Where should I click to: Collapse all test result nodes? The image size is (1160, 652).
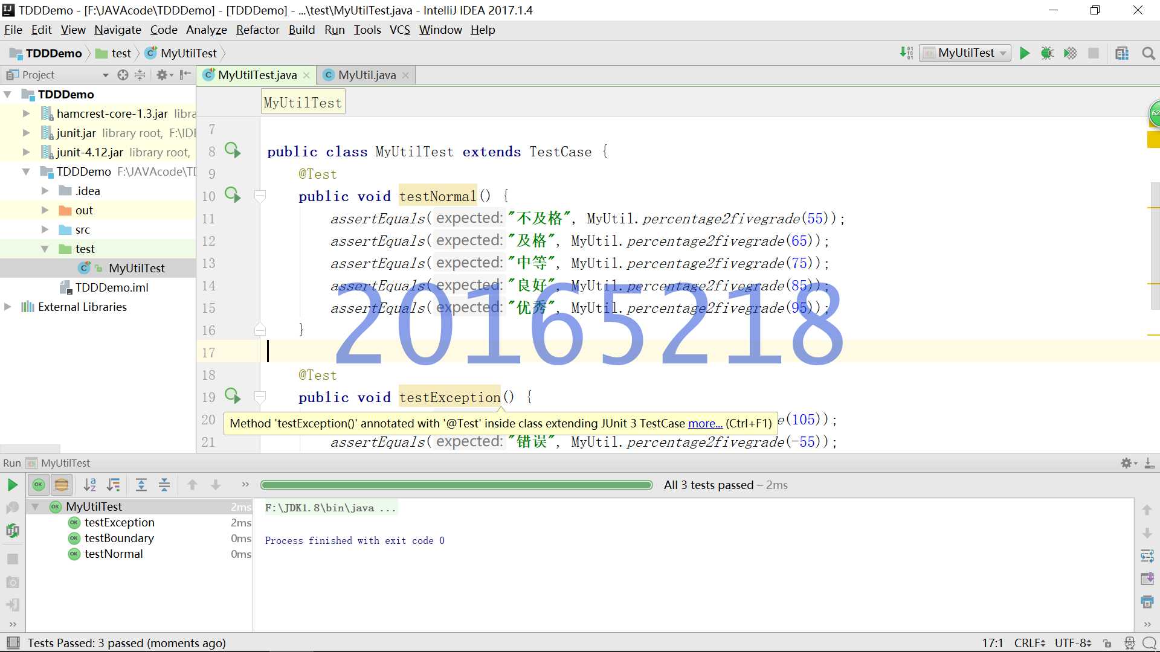(x=164, y=485)
